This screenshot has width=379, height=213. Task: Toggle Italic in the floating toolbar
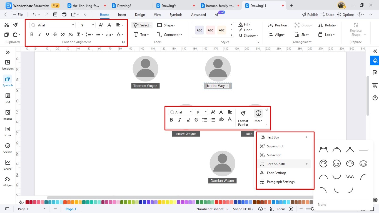pyautogui.click(x=179, y=120)
